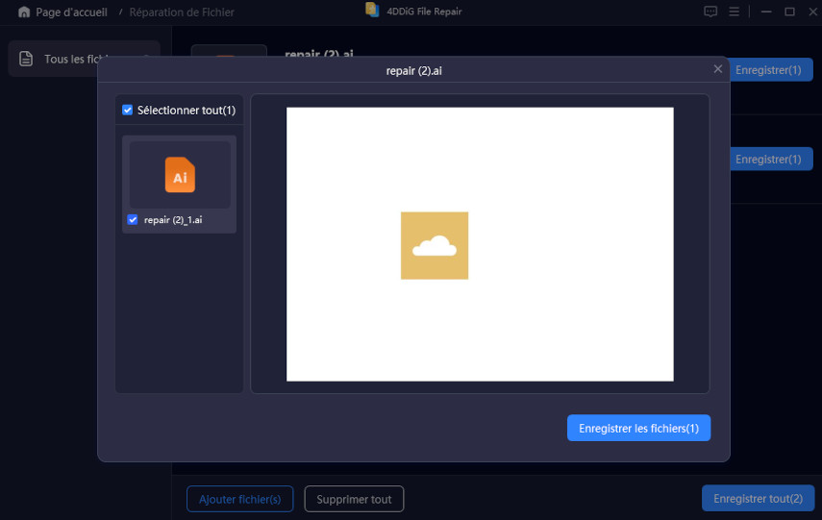Open the hamburger menu in title bar
The width and height of the screenshot is (822, 520).
[x=735, y=12]
